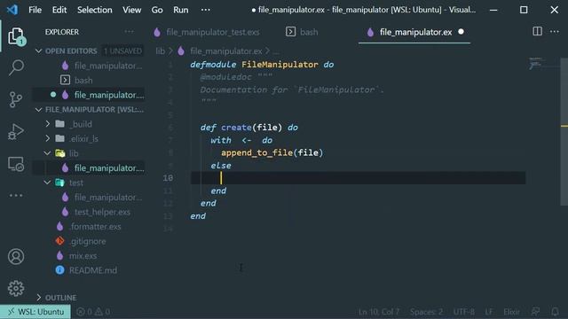Open the Accounts menu
The height and width of the screenshot is (319, 568).
[x=16, y=256]
